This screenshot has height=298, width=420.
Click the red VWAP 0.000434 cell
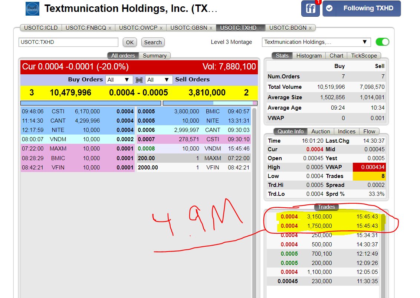pos(370,167)
